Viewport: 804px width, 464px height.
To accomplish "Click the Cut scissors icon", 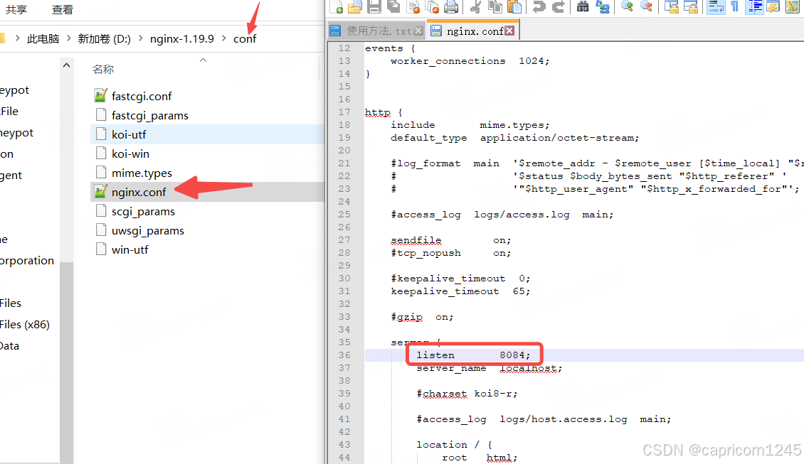I will click(475, 6).
